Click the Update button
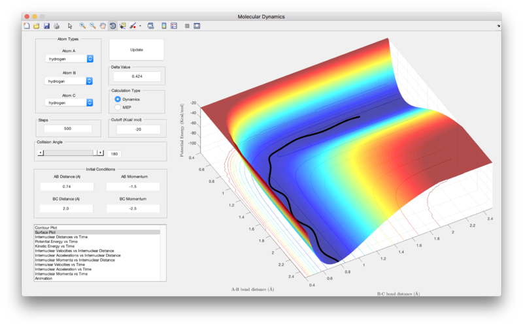The width and height of the screenshot is (523, 327). tap(137, 50)
